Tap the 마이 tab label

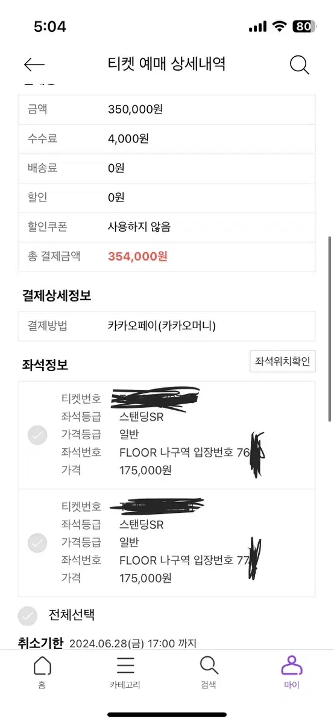(292, 685)
